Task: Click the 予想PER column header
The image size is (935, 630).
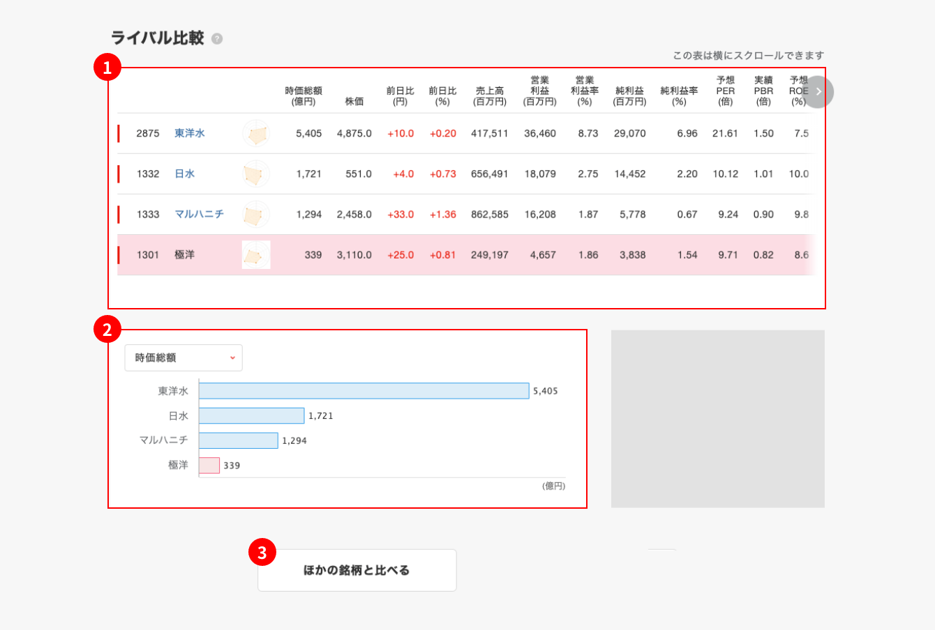Action: click(x=726, y=91)
